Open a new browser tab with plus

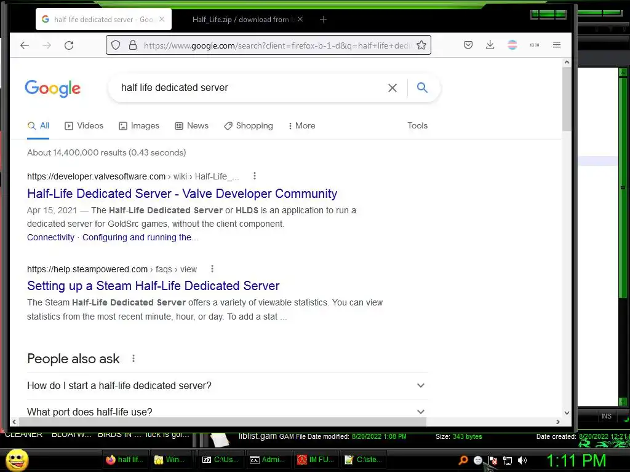click(323, 19)
